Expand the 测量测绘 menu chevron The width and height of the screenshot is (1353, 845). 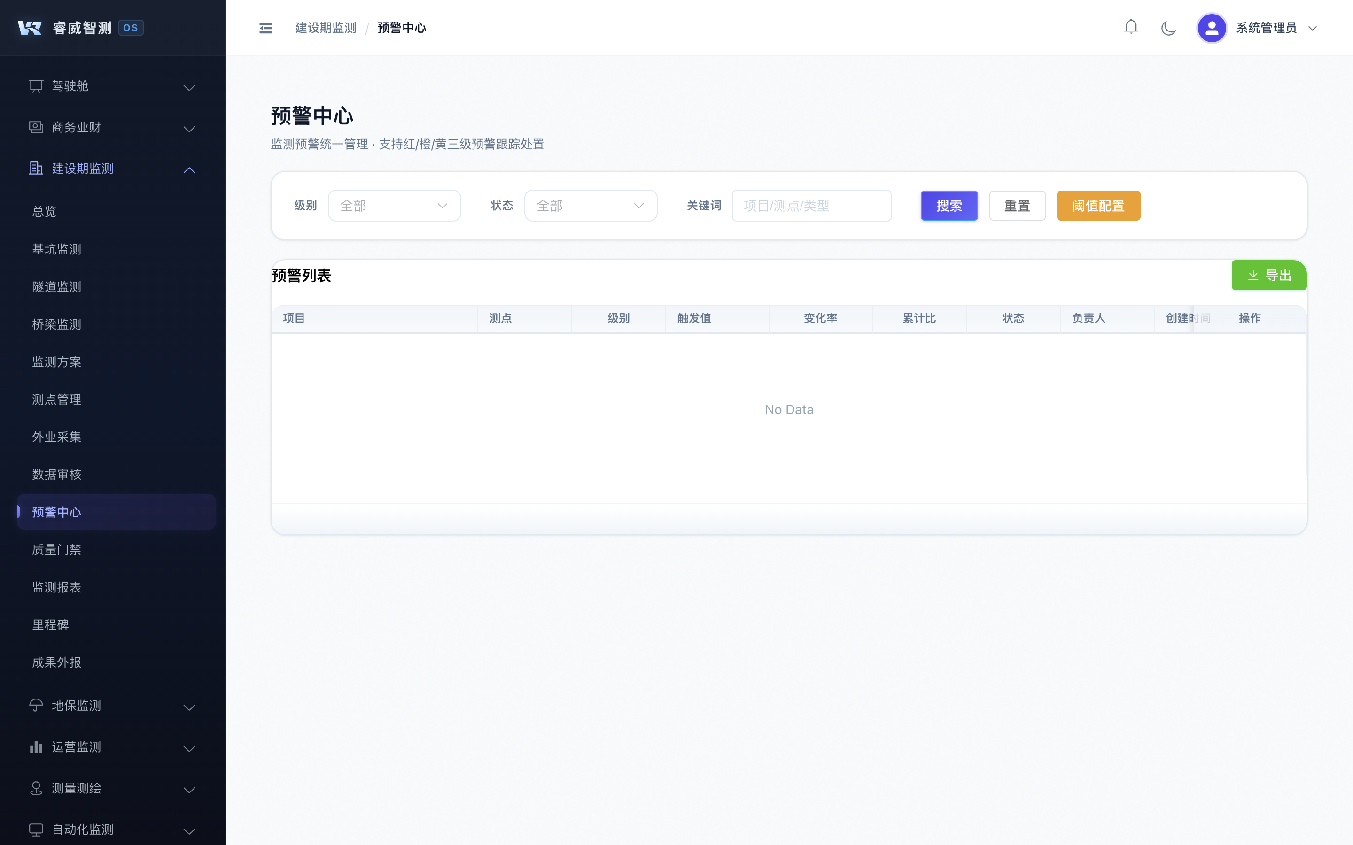pyautogui.click(x=189, y=790)
